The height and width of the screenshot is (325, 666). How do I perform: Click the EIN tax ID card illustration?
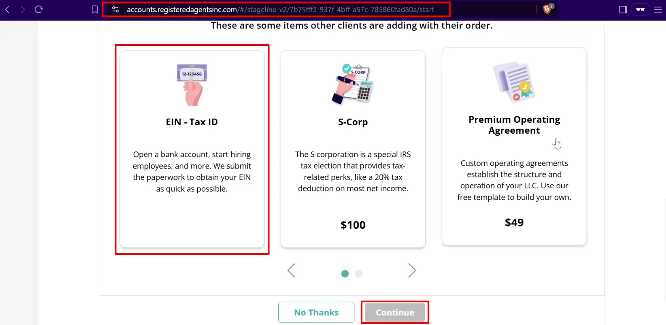tap(192, 84)
